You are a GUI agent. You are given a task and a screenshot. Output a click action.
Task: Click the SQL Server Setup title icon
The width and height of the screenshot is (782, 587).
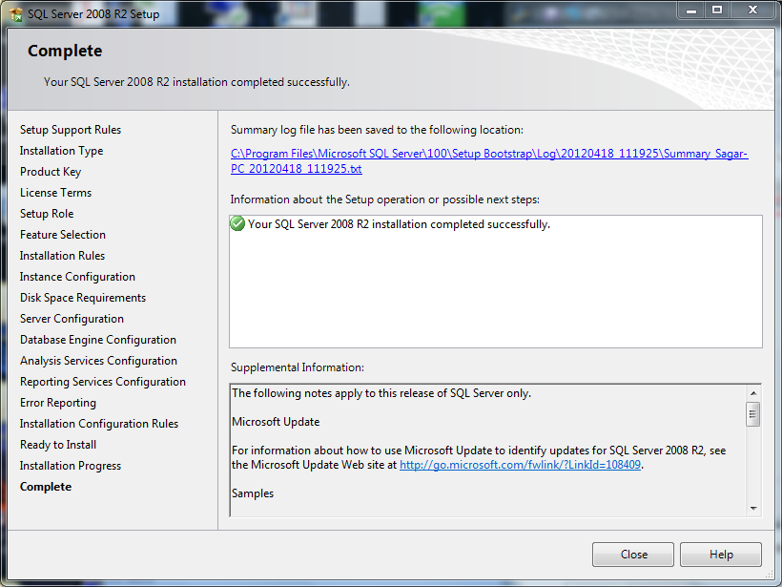[x=16, y=14]
